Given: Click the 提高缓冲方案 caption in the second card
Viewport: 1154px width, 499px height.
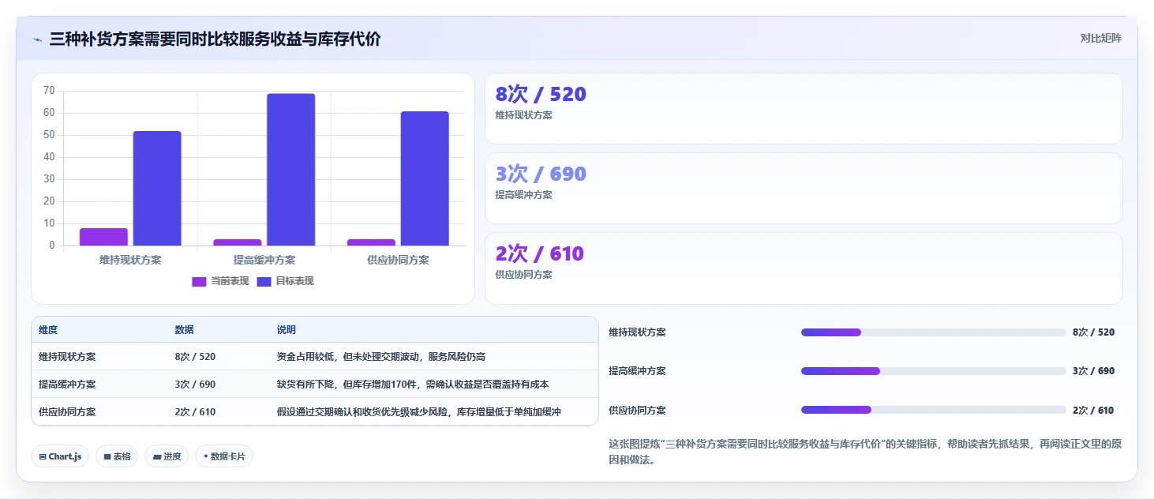Looking at the screenshot, I should [x=523, y=195].
